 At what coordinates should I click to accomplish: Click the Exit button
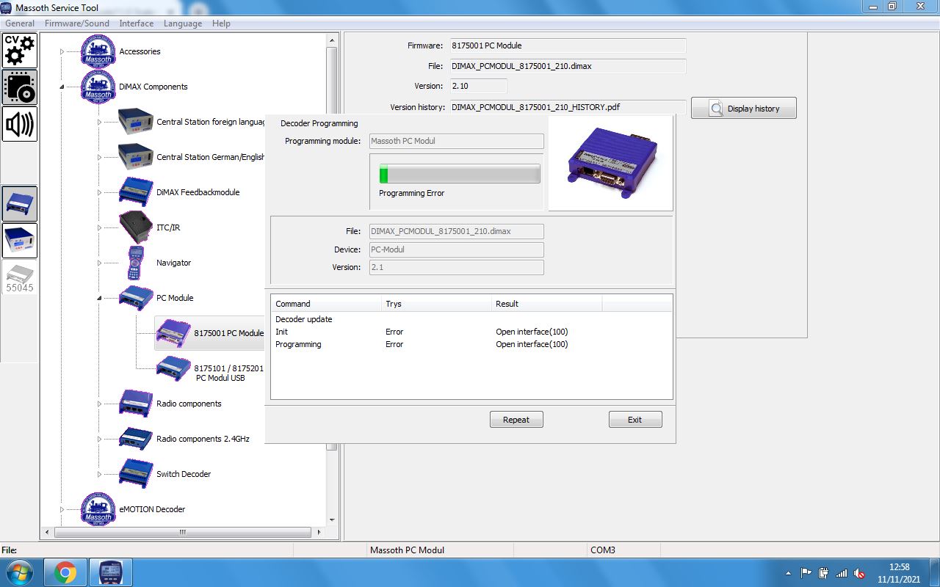click(x=635, y=420)
